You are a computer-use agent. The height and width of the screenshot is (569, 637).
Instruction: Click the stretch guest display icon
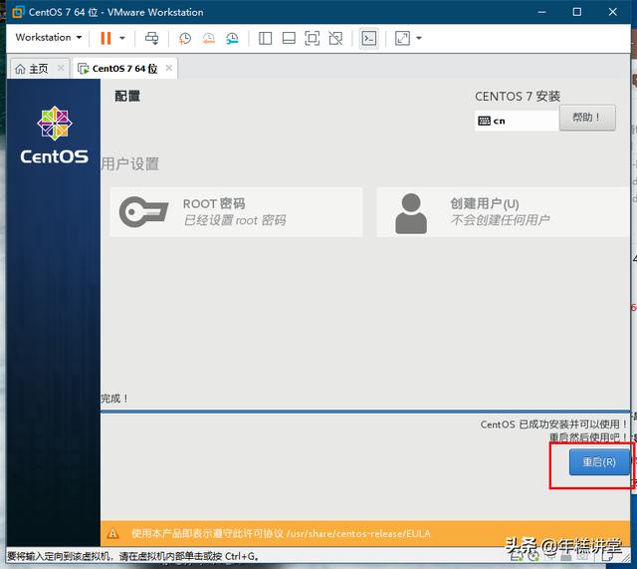click(x=402, y=38)
